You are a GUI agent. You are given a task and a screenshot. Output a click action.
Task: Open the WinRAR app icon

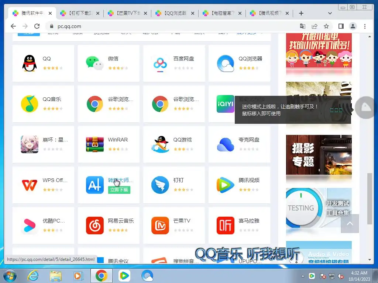point(95,144)
